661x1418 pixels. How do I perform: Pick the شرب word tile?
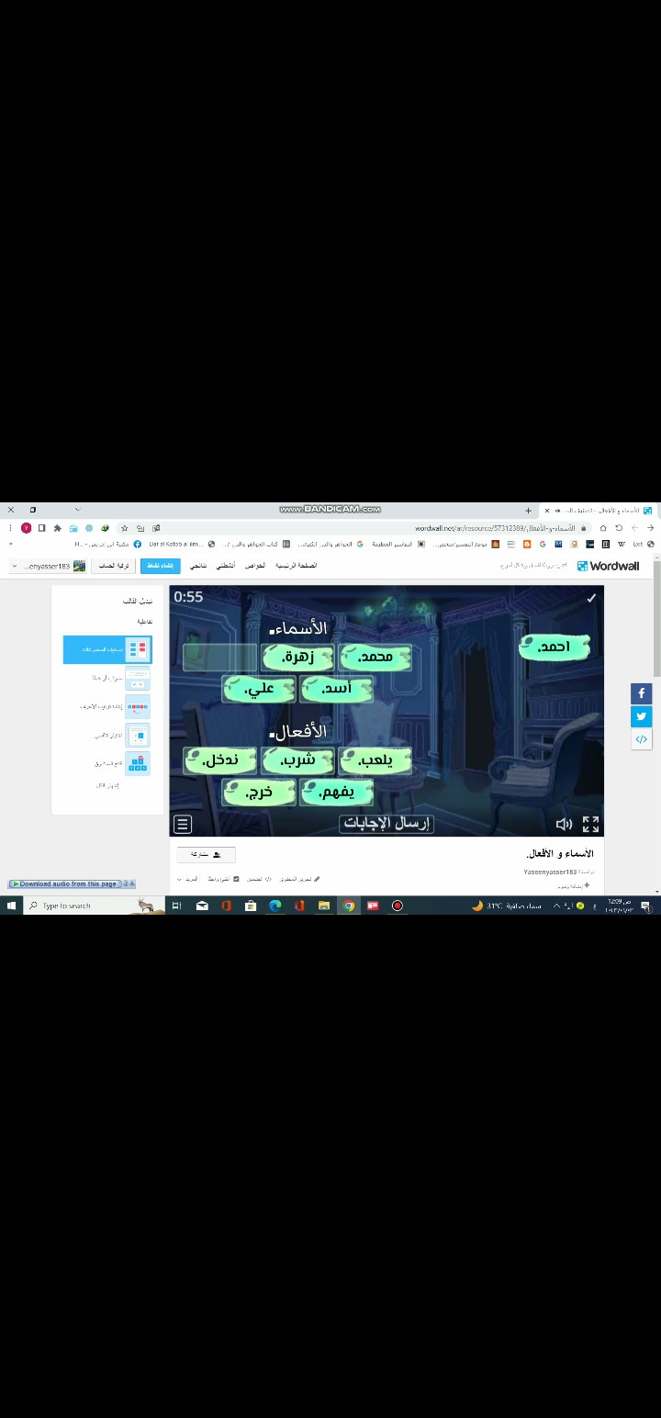297,760
